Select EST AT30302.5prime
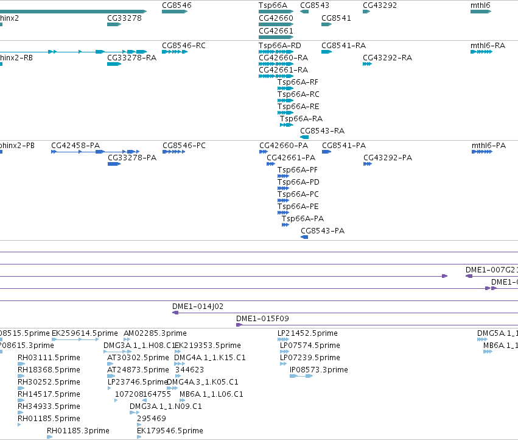The height and width of the screenshot is (440, 518). coord(138,358)
